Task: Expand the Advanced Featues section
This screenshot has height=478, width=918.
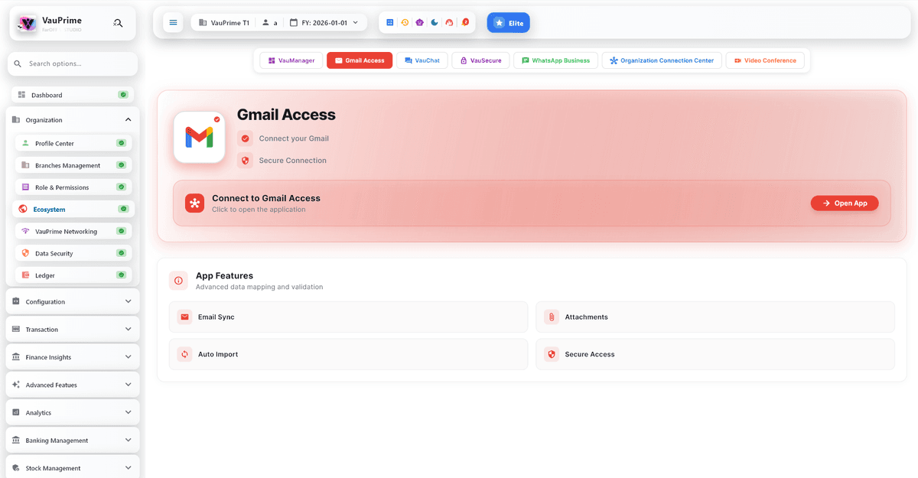Action: pos(73,385)
